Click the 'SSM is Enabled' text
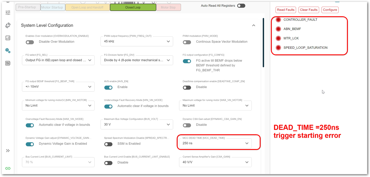The height and width of the screenshot is (177, 370). click(129, 144)
